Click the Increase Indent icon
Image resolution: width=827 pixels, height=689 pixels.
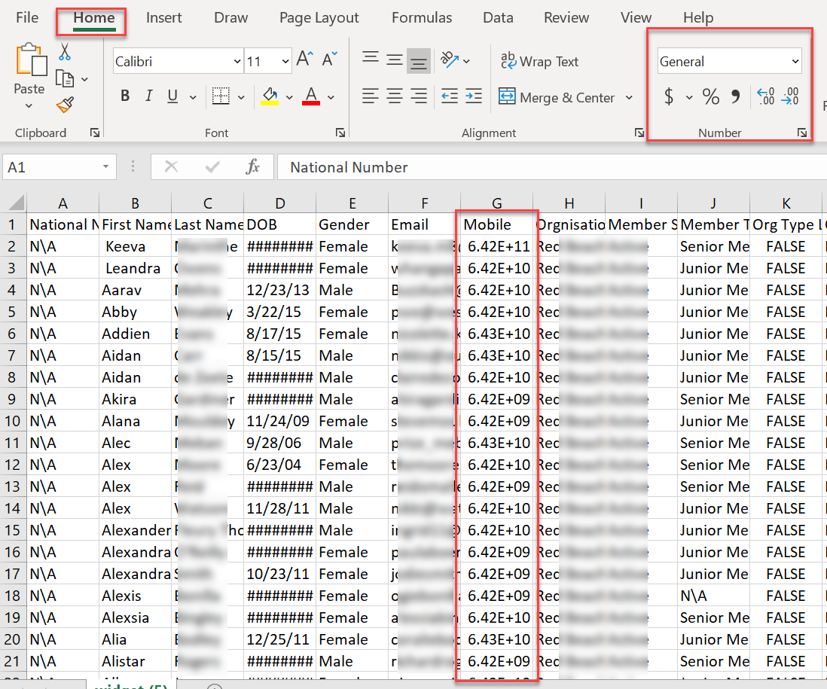tap(474, 96)
